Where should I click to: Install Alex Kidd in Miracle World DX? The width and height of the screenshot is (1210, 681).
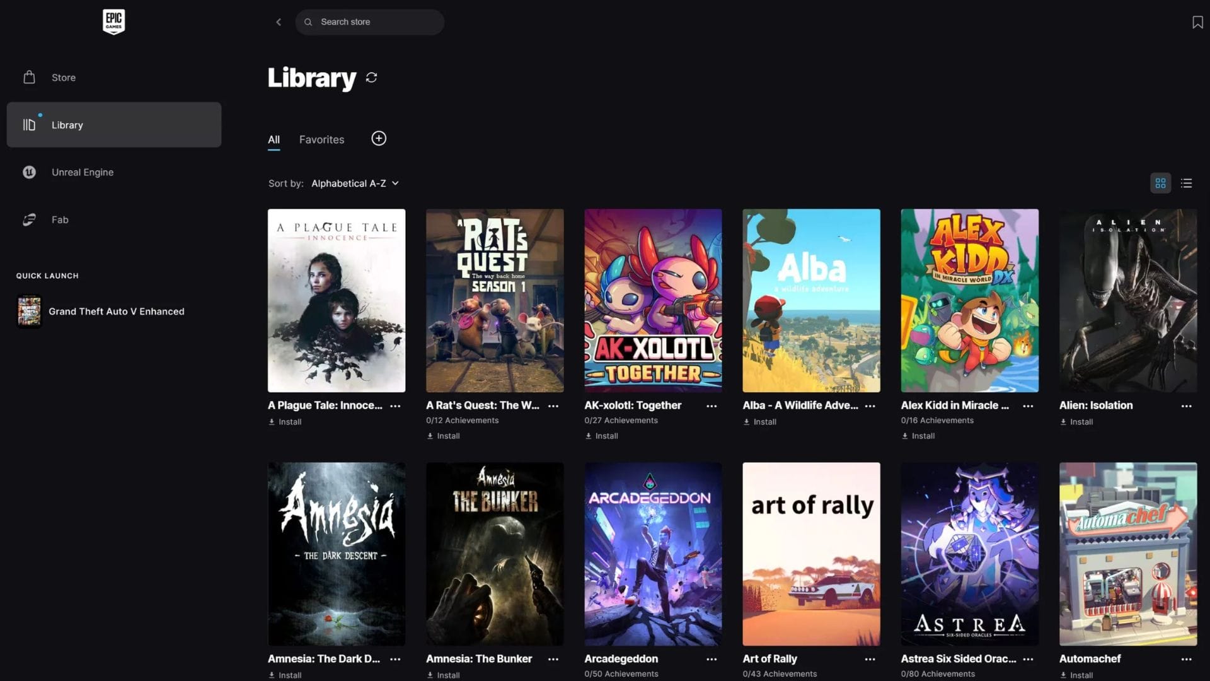coord(918,436)
